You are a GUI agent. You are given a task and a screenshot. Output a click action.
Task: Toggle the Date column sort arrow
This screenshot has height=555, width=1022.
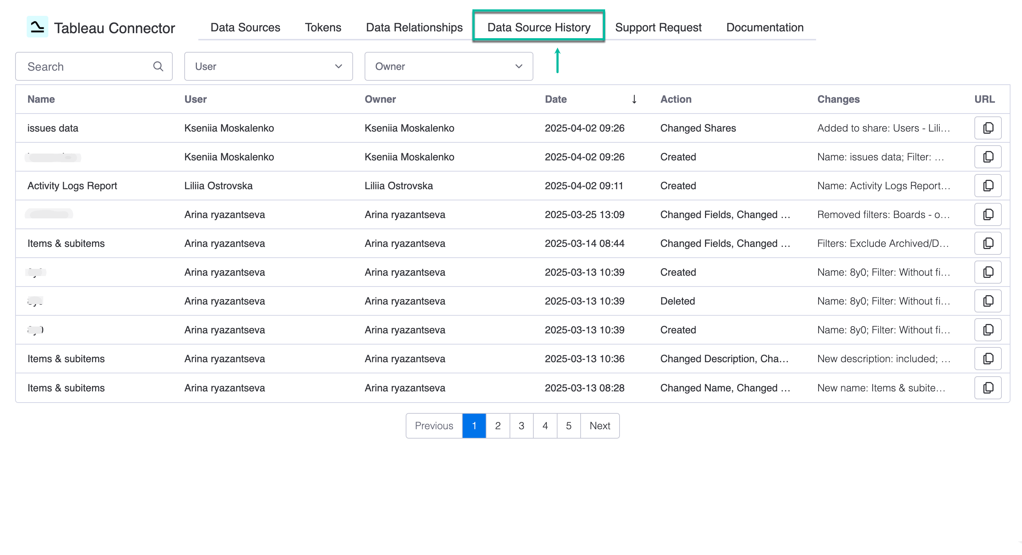coord(634,99)
